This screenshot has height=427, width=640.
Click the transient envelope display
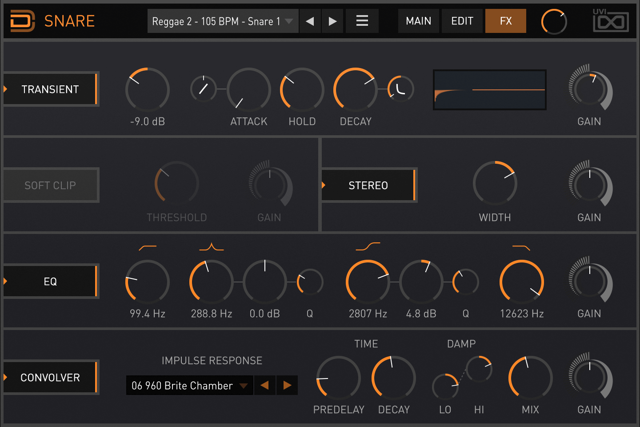click(x=490, y=90)
